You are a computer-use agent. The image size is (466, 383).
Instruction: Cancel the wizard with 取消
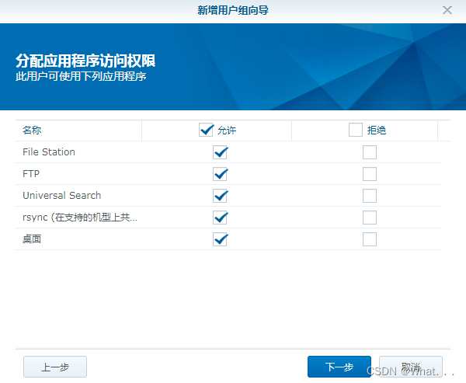411,367
